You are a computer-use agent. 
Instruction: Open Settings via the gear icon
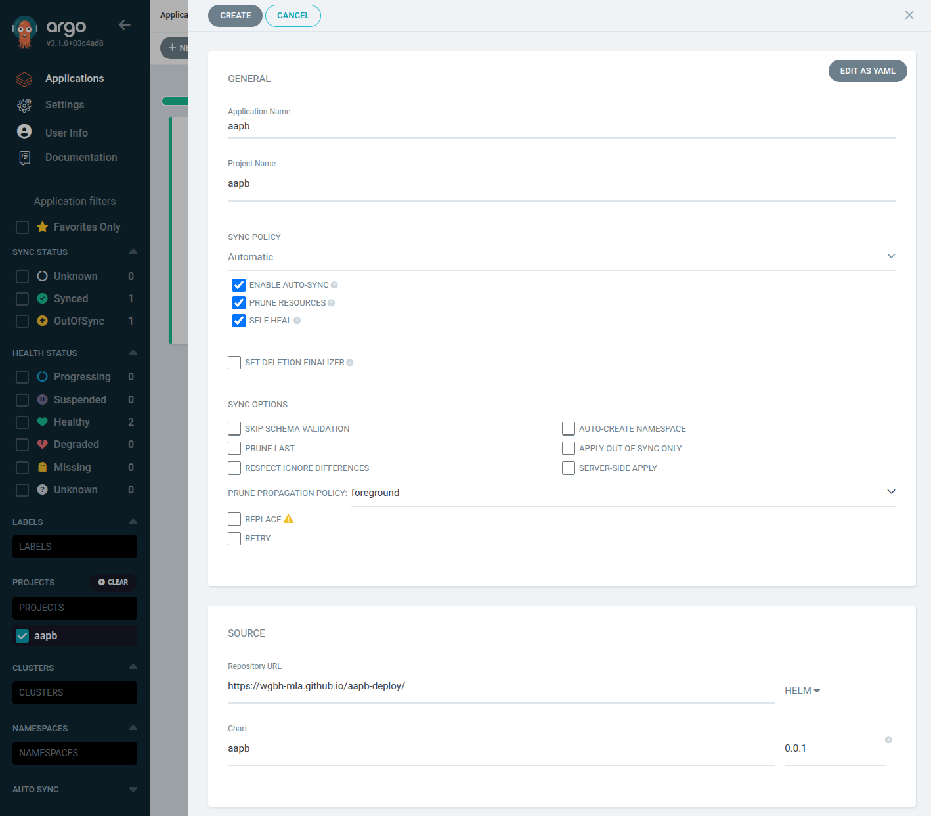click(24, 105)
